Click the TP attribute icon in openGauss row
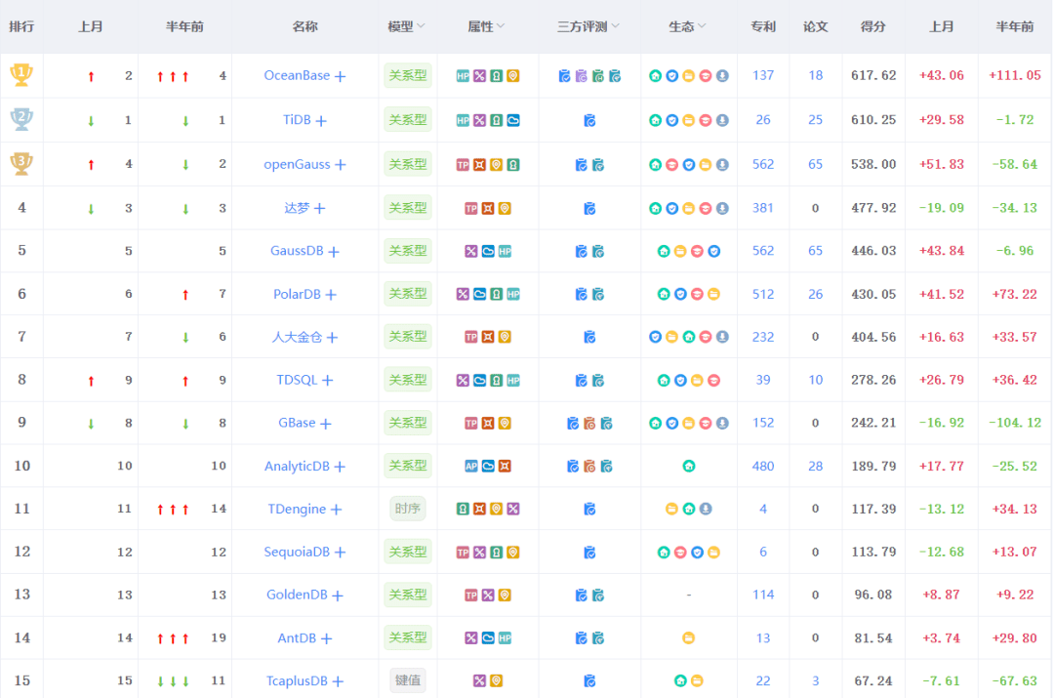Screen dimensions: 1054x698 coord(463,165)
